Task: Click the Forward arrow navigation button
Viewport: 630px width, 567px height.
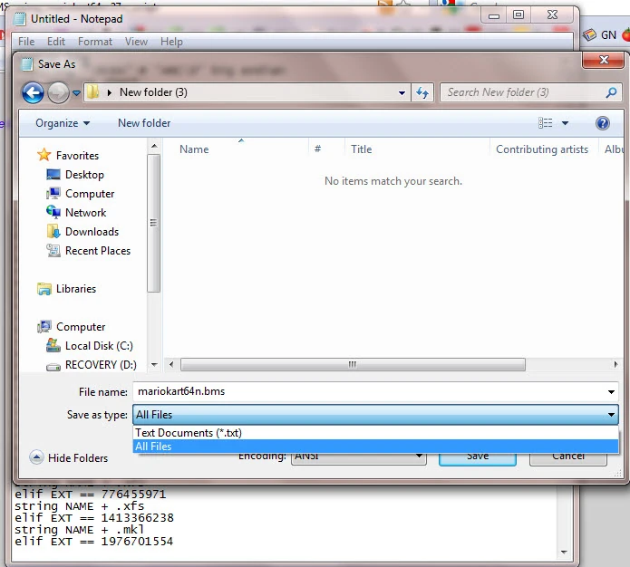Action: (58, 92)
